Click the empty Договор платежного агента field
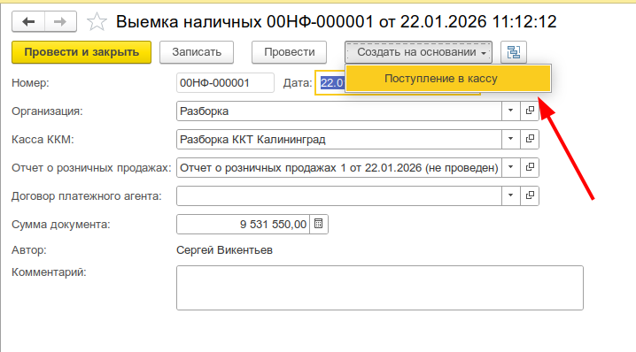The width and height of the screenshot is (636, 352). [x=339, y=196]
